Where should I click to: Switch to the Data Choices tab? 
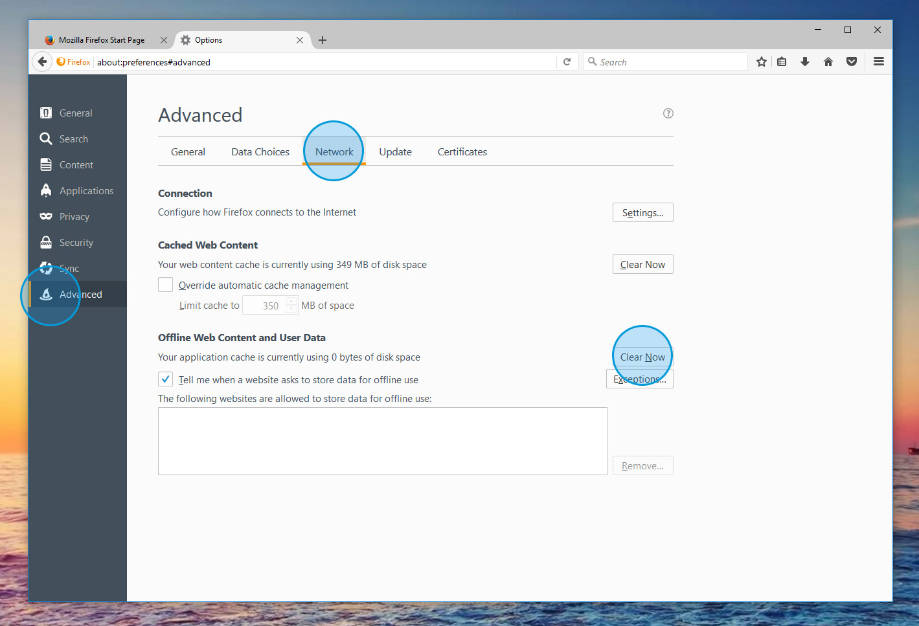pyautogui.click(x=260, y=152)
